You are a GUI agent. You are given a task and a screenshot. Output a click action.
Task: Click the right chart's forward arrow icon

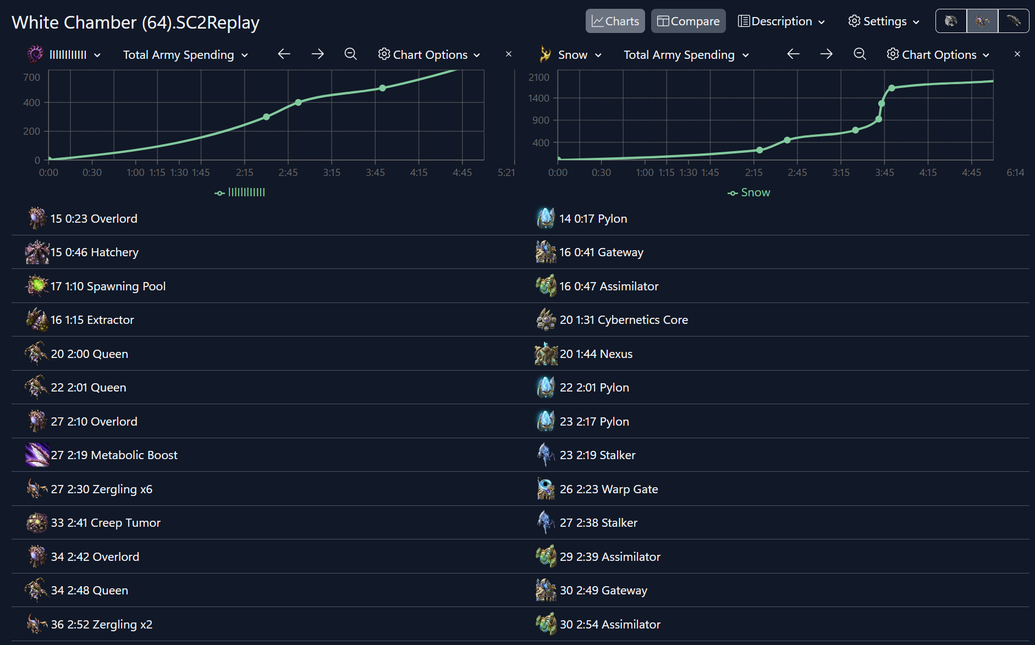point(826,54)
